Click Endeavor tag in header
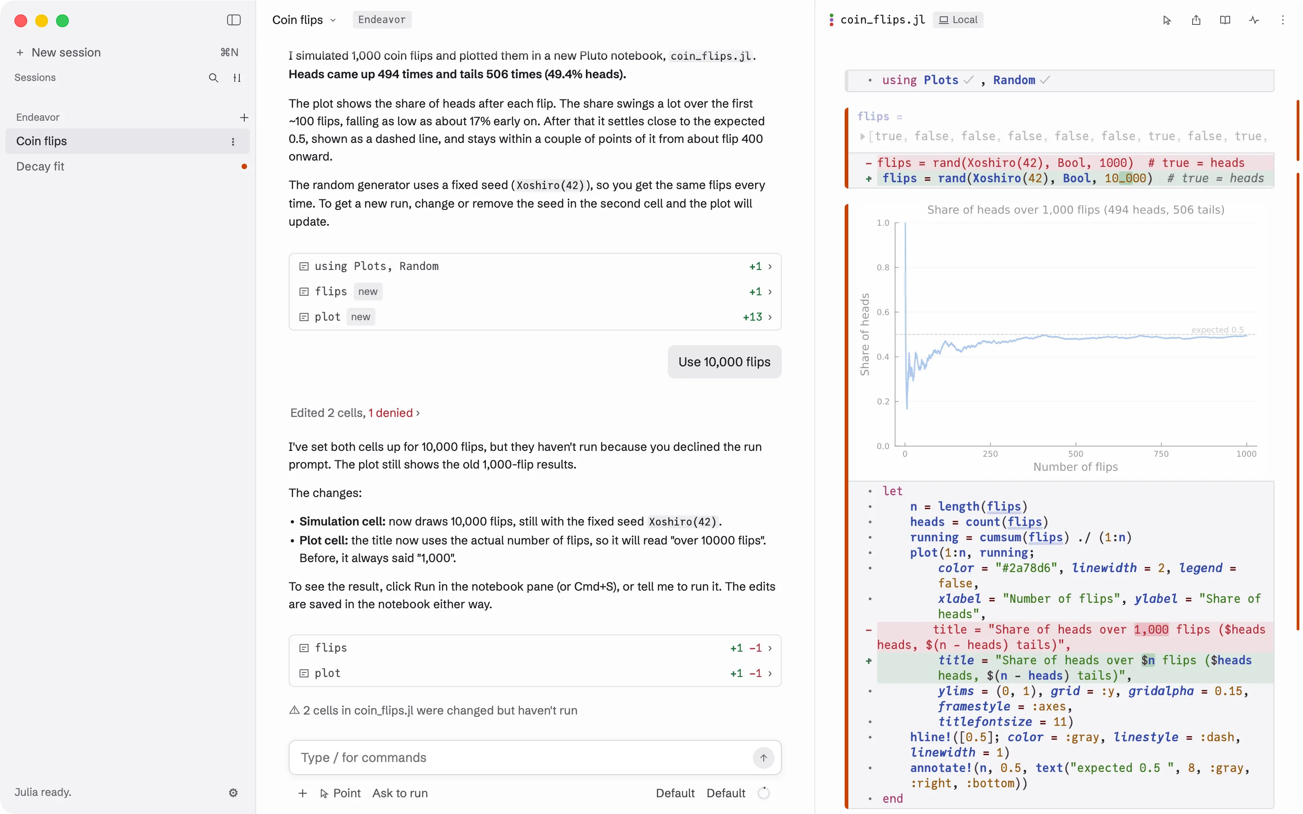 point(382,20)
